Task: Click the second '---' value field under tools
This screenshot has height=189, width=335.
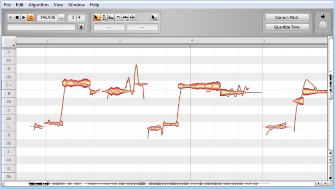Action: coord(142,27)
